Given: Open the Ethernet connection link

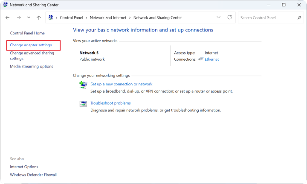Looking at the screenshot, I should pyautogui.click(x=211, y=59).
